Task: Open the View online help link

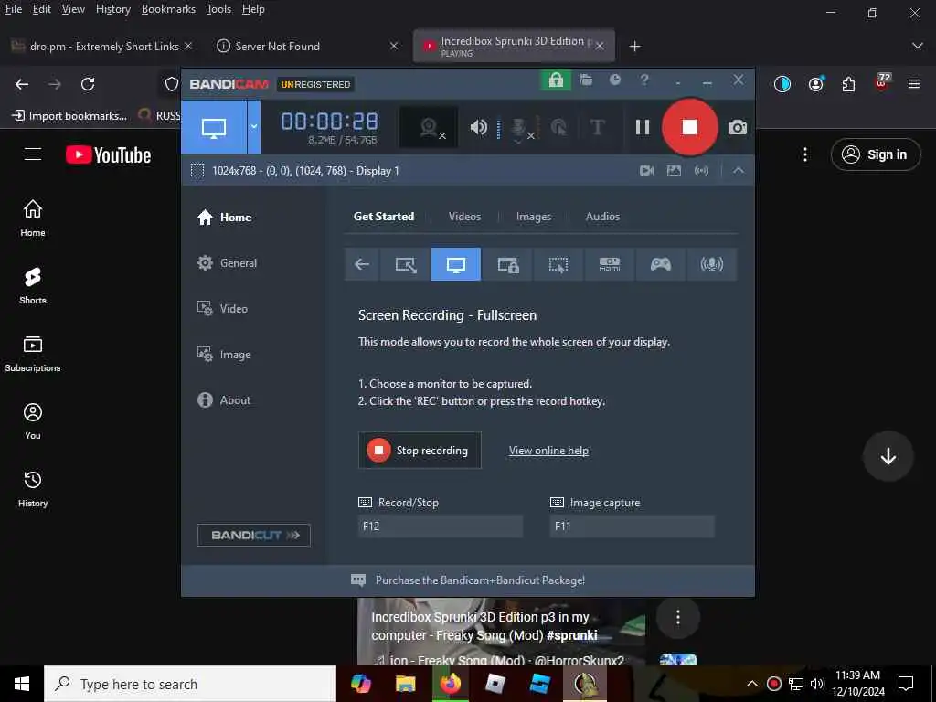Action: [x=548, y=451]
